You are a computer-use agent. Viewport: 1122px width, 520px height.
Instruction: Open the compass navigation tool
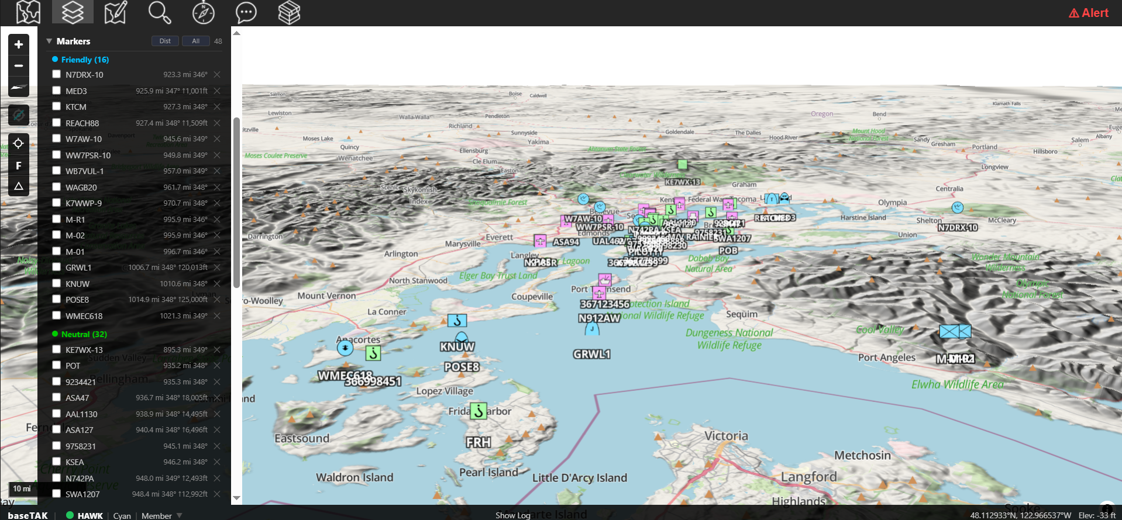[203, 12]
